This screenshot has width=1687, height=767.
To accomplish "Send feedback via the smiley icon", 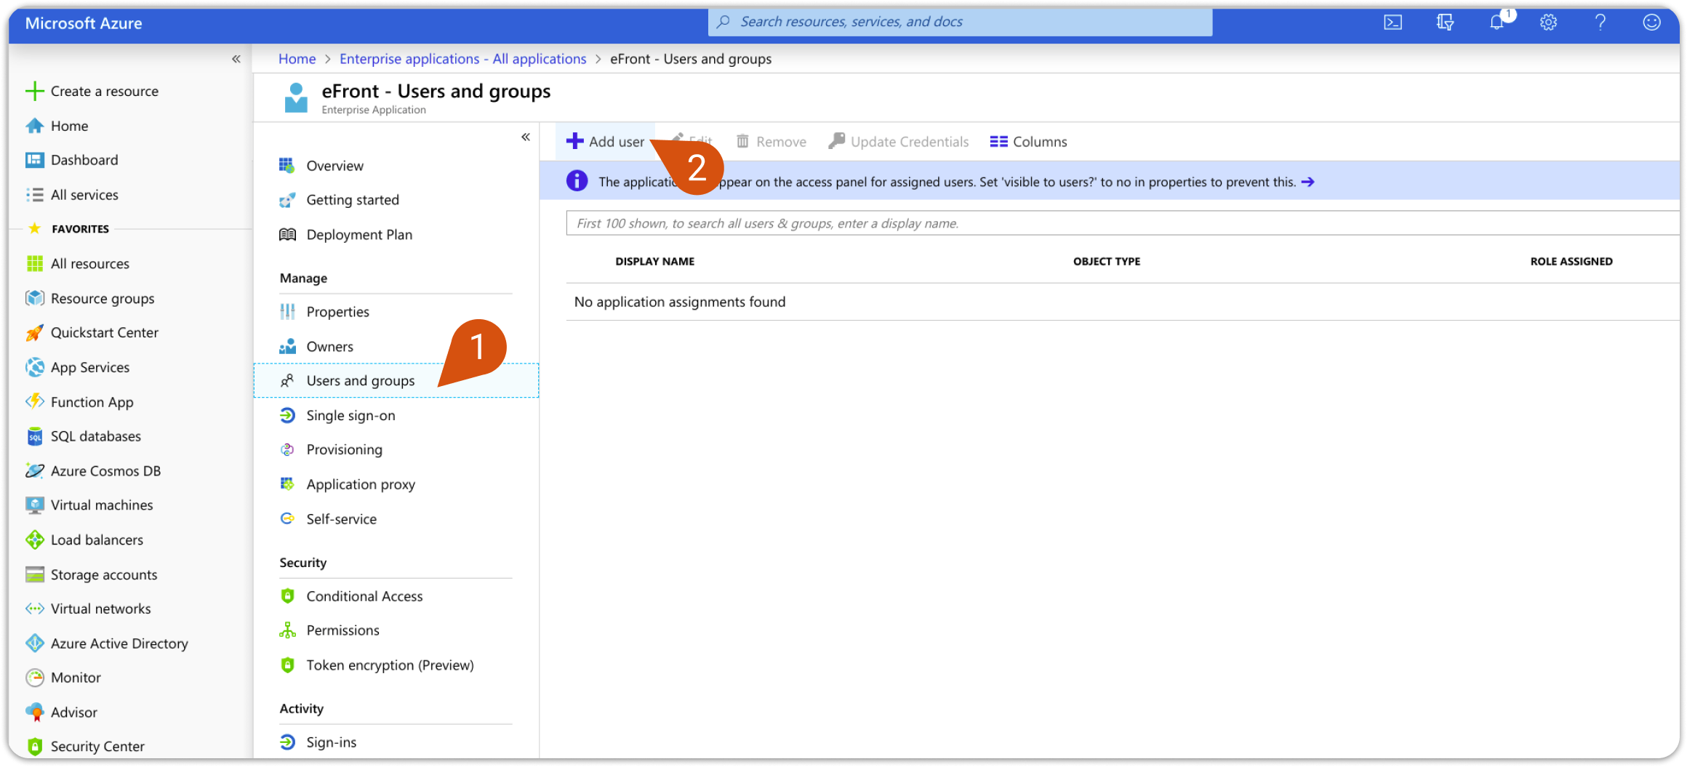I will 1651,22.
